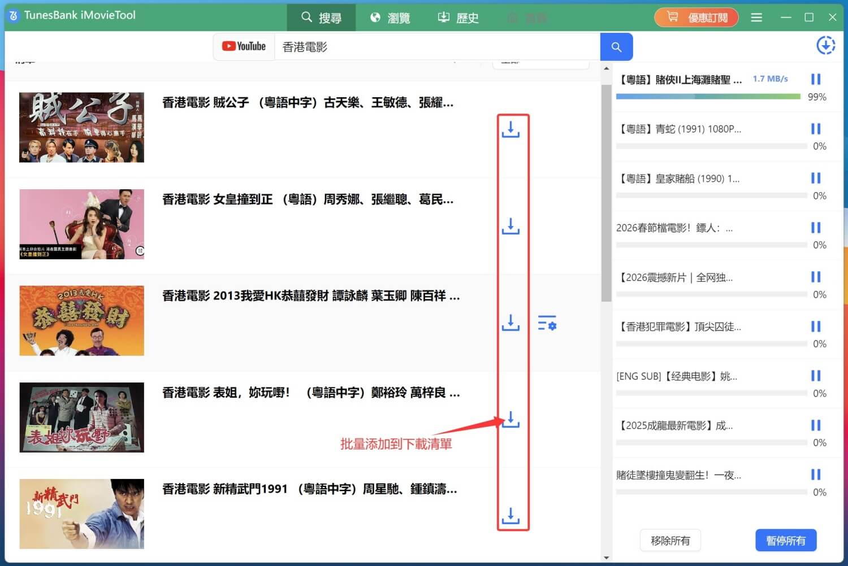Pause the 2025成龍最新電影 download
The width and height of the screenshot is (848, 566).
816,425
